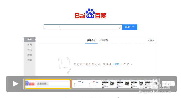Viewport: 181px width, 98px height.
Task: Click the white done button in trim bar
Action: (x=168, y=84)
